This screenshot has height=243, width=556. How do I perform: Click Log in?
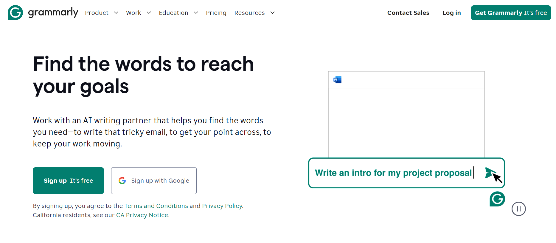451,13
